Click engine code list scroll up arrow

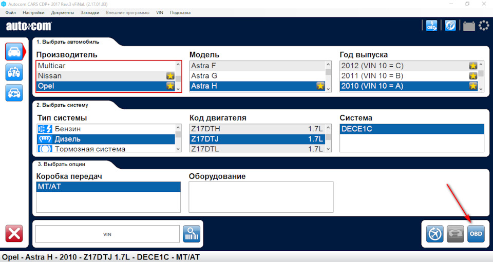pos(328,127)
